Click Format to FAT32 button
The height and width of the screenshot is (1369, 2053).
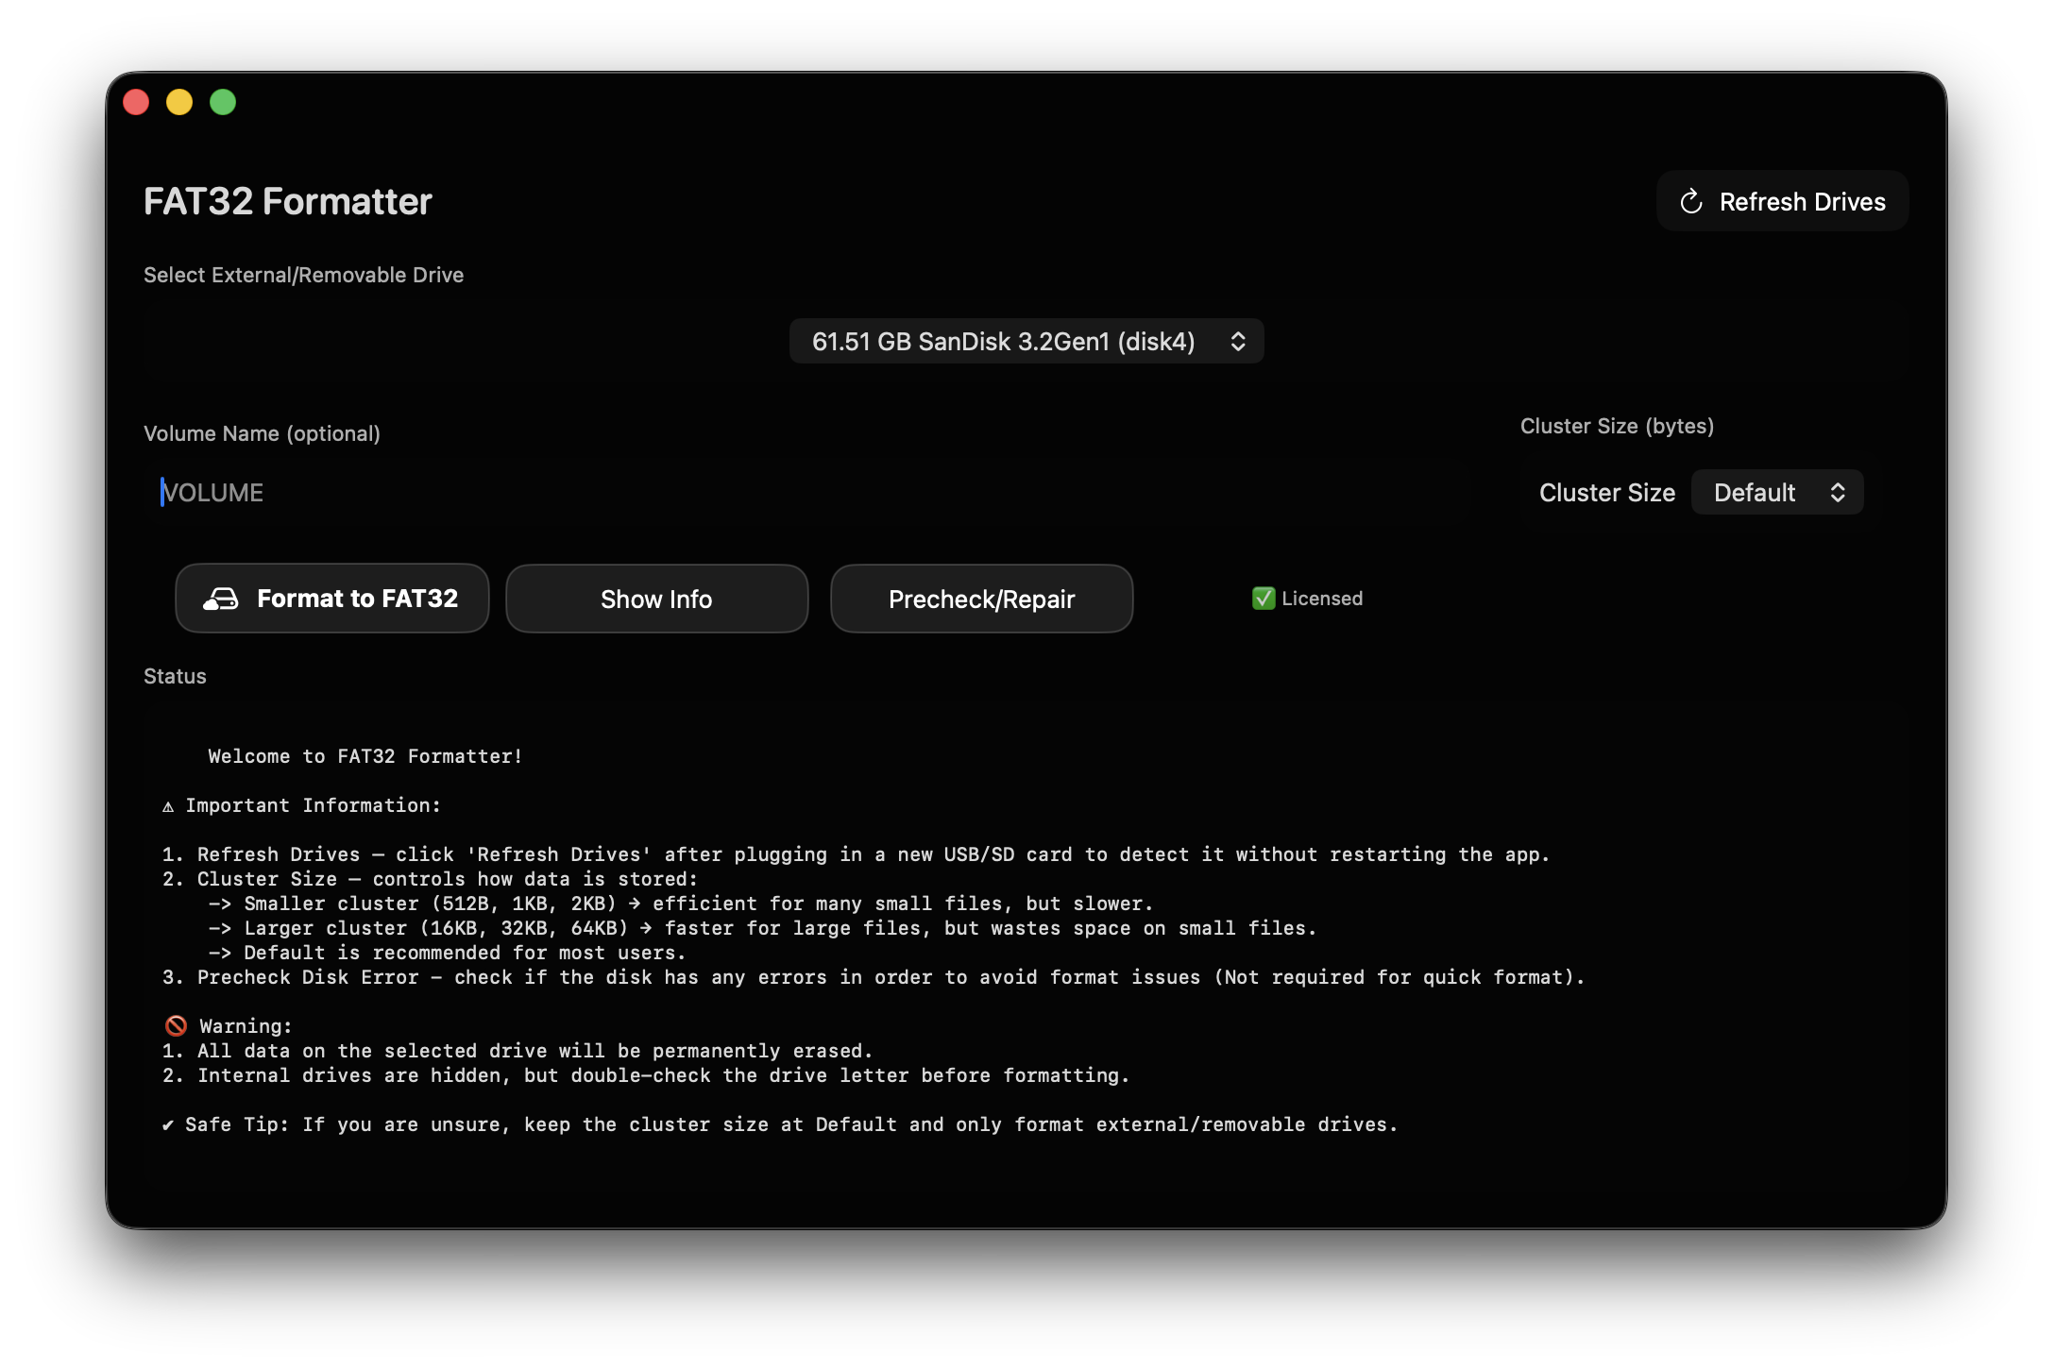click(x=332, y=599)
